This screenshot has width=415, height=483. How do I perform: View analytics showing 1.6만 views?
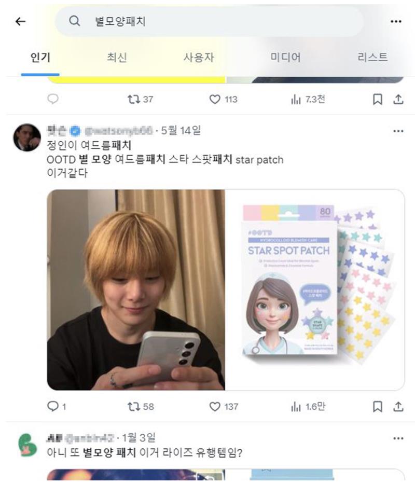coord(308,407)
